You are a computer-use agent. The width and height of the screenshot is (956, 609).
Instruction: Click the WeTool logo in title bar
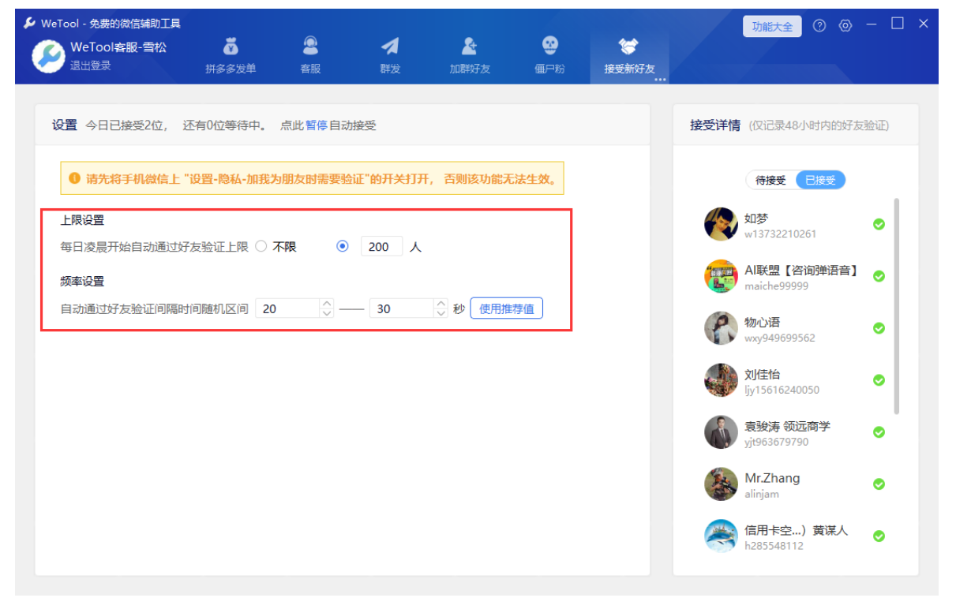[30, 23]
